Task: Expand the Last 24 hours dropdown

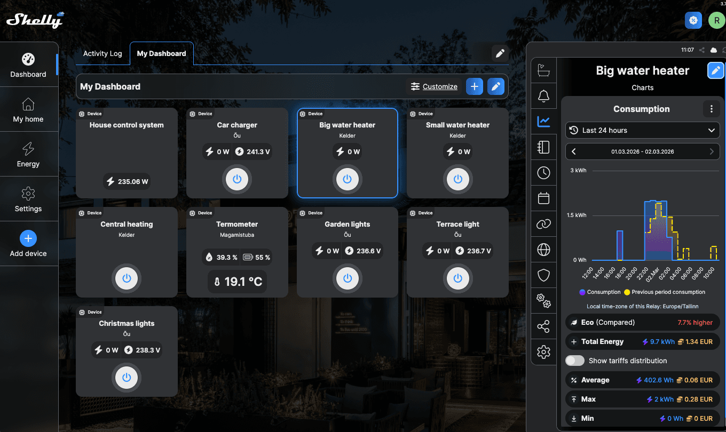Action: [x=642, y=130]
